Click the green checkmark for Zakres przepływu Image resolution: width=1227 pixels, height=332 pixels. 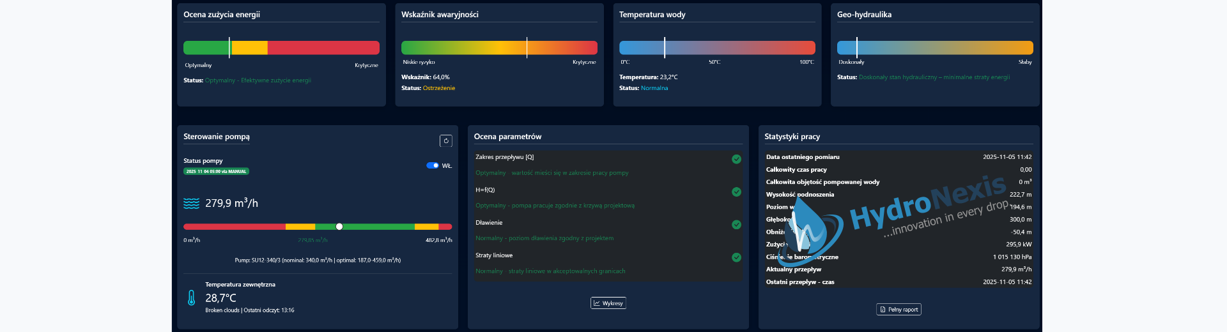[736, 160]
